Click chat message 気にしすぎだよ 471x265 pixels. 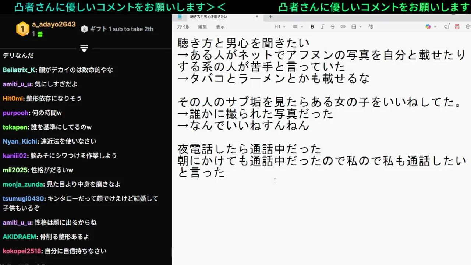(x=56, y=84)
